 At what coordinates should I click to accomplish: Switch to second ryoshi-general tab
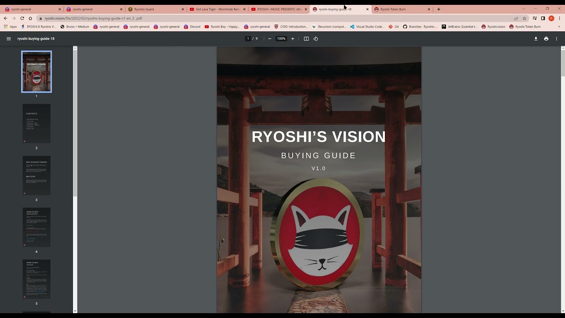(x=94, y=9)
